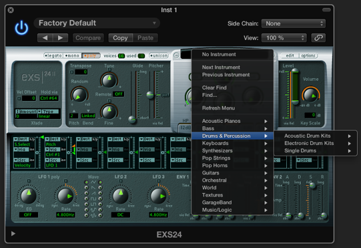
Task: Click the Glide slider handle
Action: click(132, 119)
